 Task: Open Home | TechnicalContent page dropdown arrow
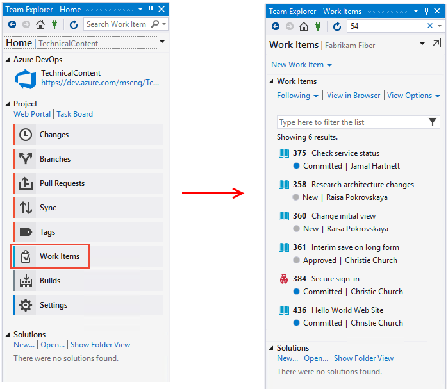point(162,42)
